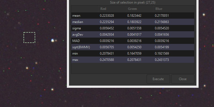Screen dimensions: 214x107
Task: Click inside the dashed selection rectangle
Action: [x=29, y=38]
